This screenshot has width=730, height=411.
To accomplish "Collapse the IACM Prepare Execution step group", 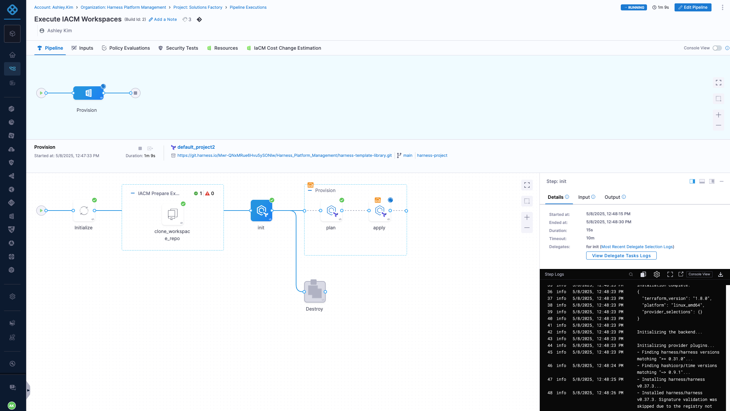I will pyautogui.click(x=133, y=193).
